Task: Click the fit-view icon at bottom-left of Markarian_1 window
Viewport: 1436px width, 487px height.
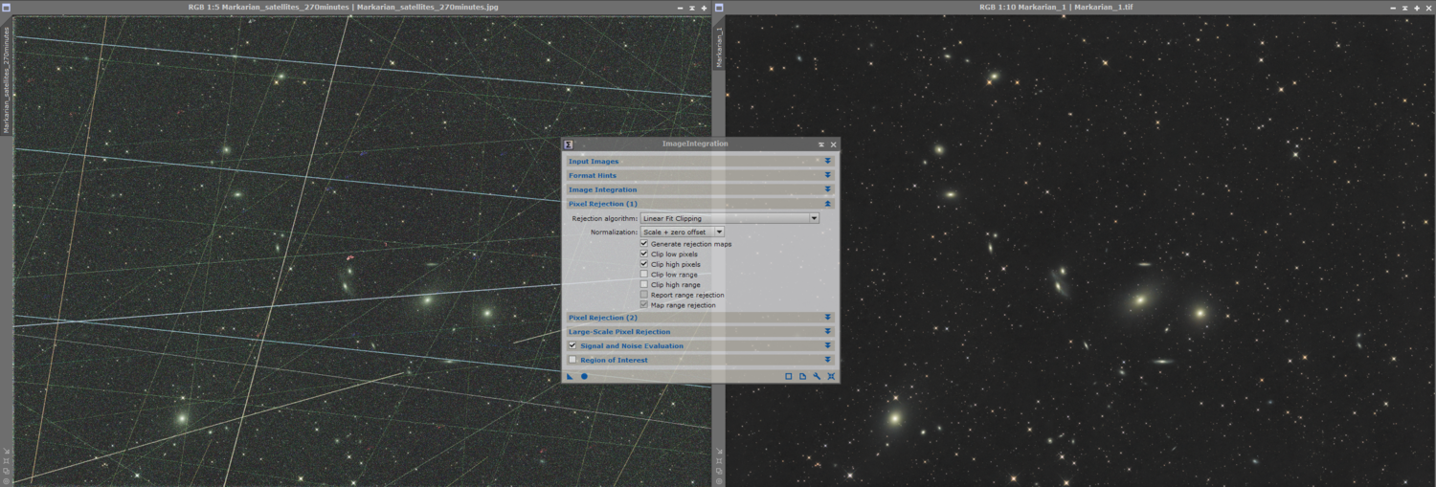Action: 719,460
